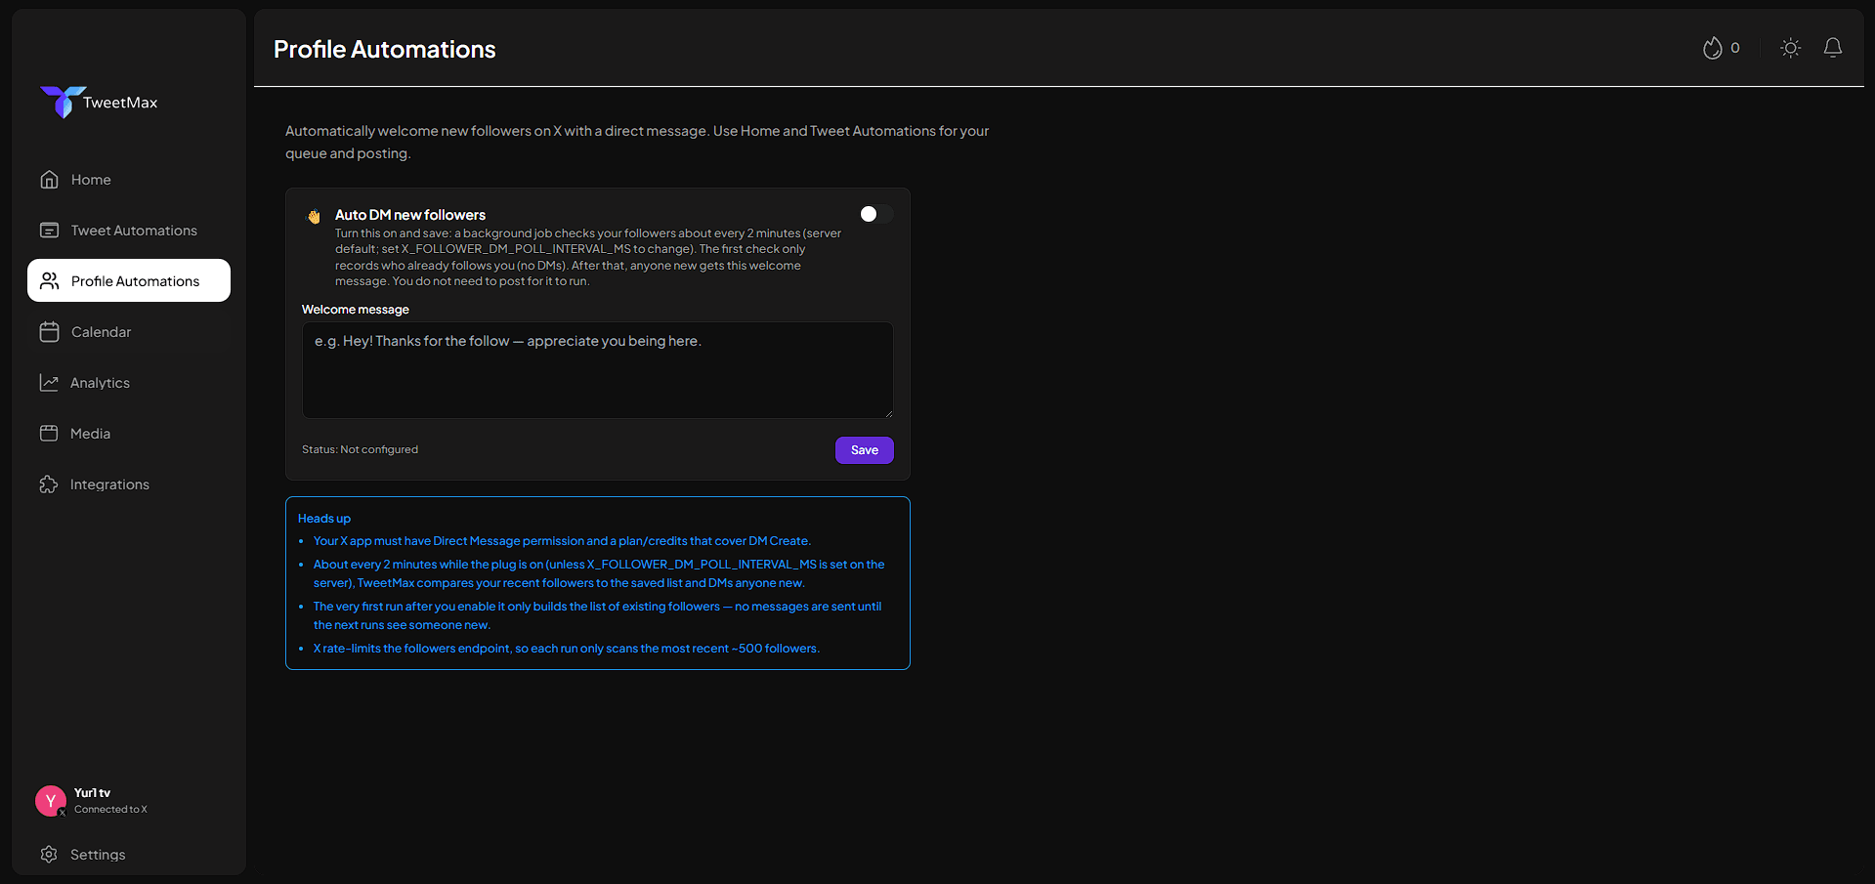The height and width of the screenshot is (884, 1875).
Task: Select Profile Automations in the sidebar
Action: pyautogui.click(x=129, y=280)
